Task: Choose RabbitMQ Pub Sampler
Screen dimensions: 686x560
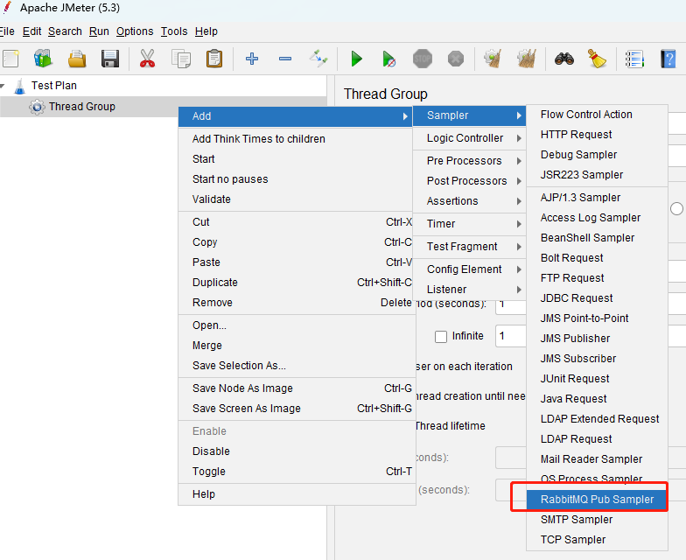Action: pos(597,500)
